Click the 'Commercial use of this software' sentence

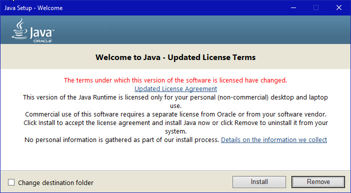pyautogui.click(x=175, y=114)
